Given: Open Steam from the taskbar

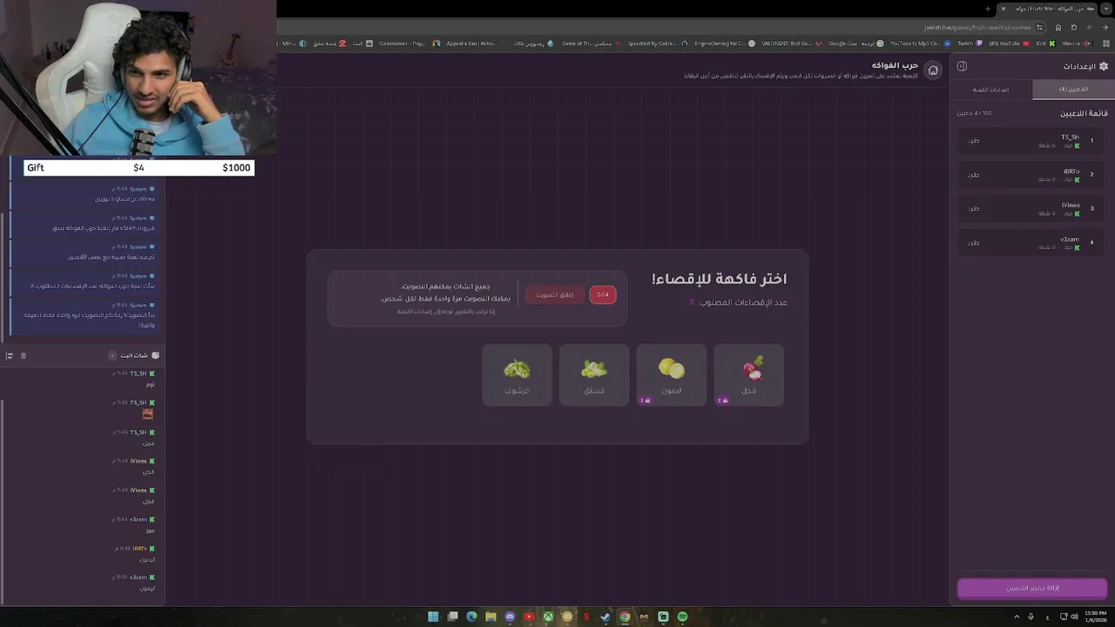Looking at the screenshot, I should click(x=605, y=617).
